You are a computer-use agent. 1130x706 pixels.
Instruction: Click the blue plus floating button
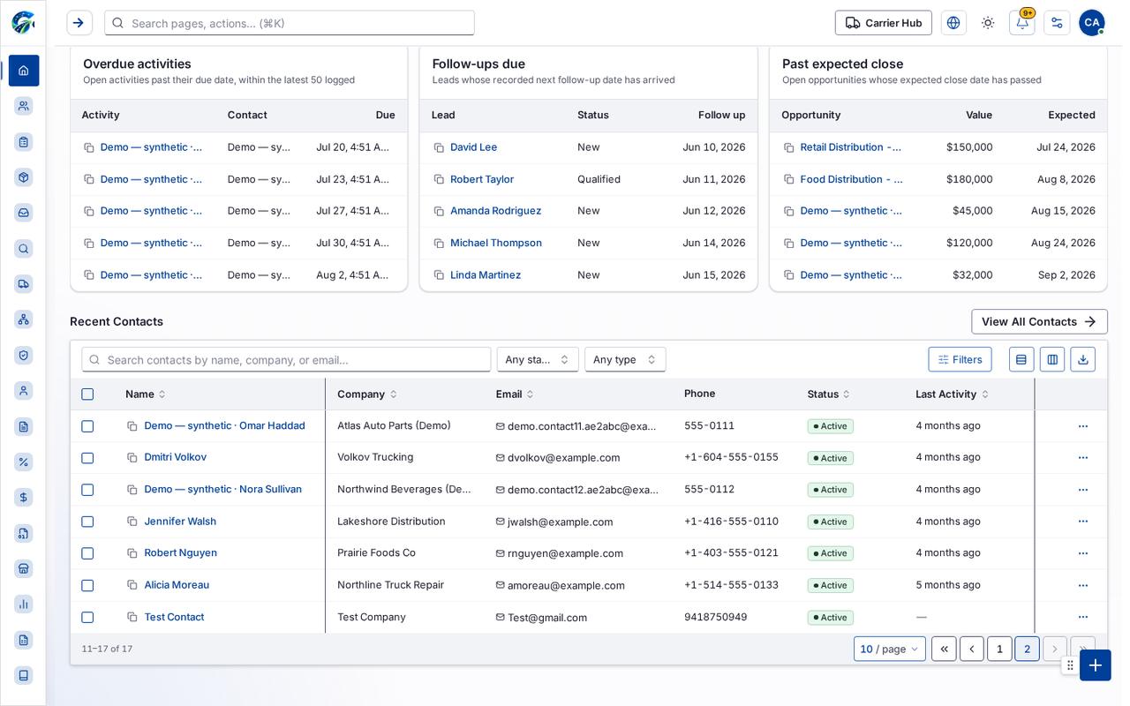1096,665
